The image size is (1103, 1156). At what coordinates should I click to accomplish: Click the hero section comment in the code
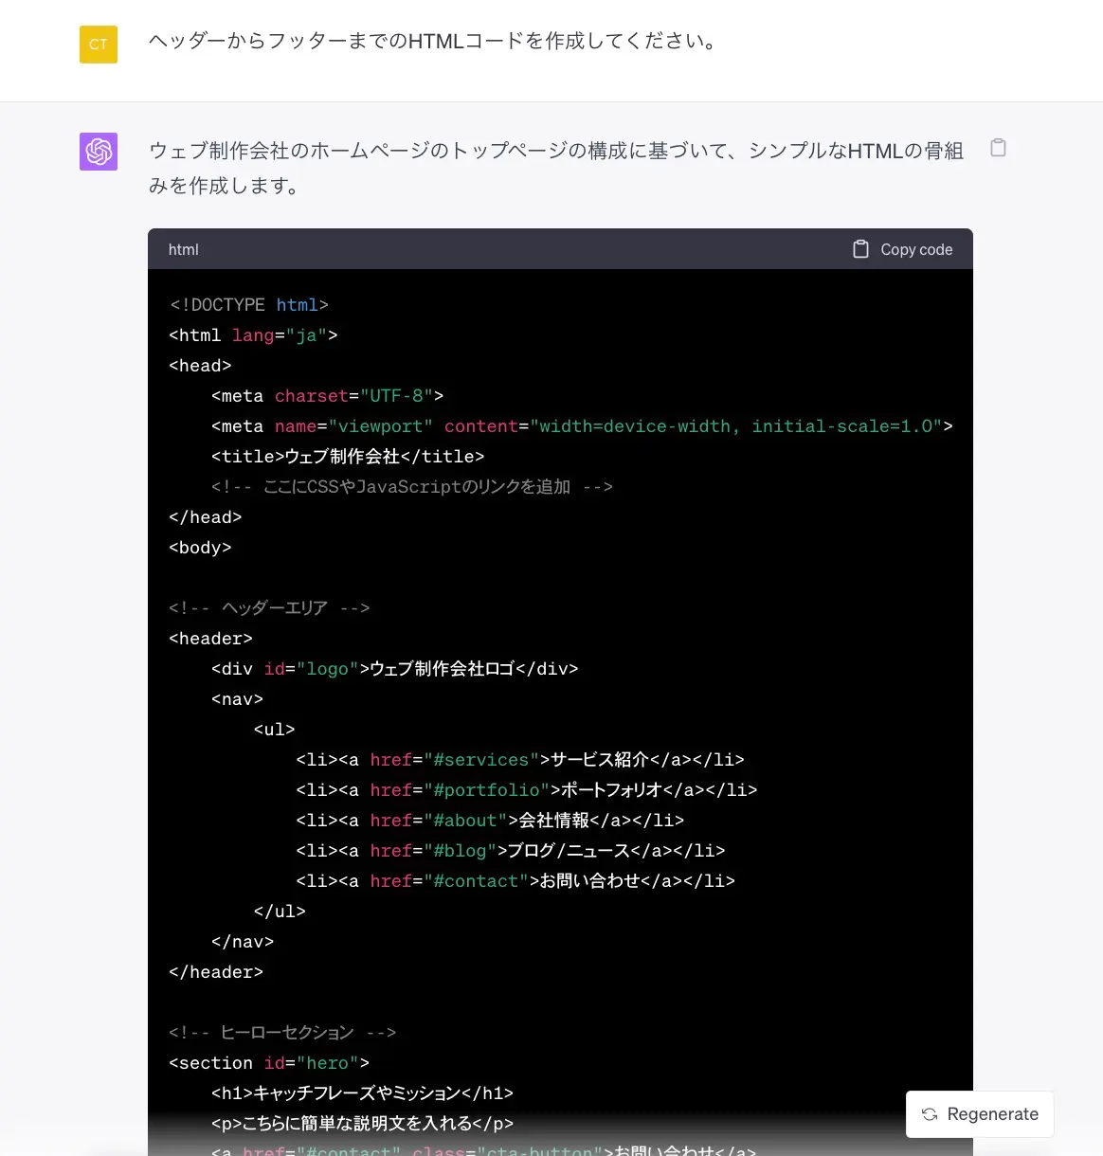[281, 1032]
